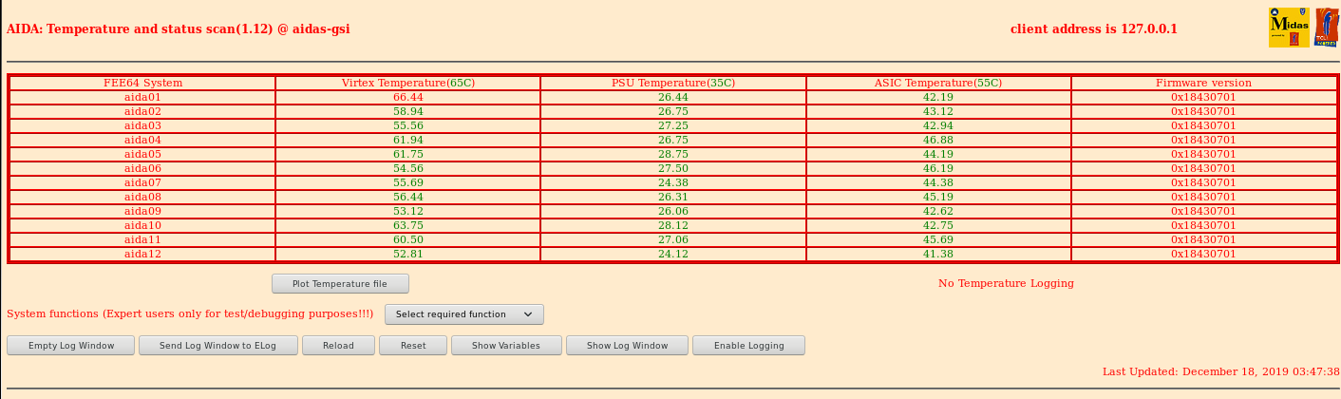This screenshot has width=1341, height=399.
Task: Click the Reset button
Action: (413, 346)
